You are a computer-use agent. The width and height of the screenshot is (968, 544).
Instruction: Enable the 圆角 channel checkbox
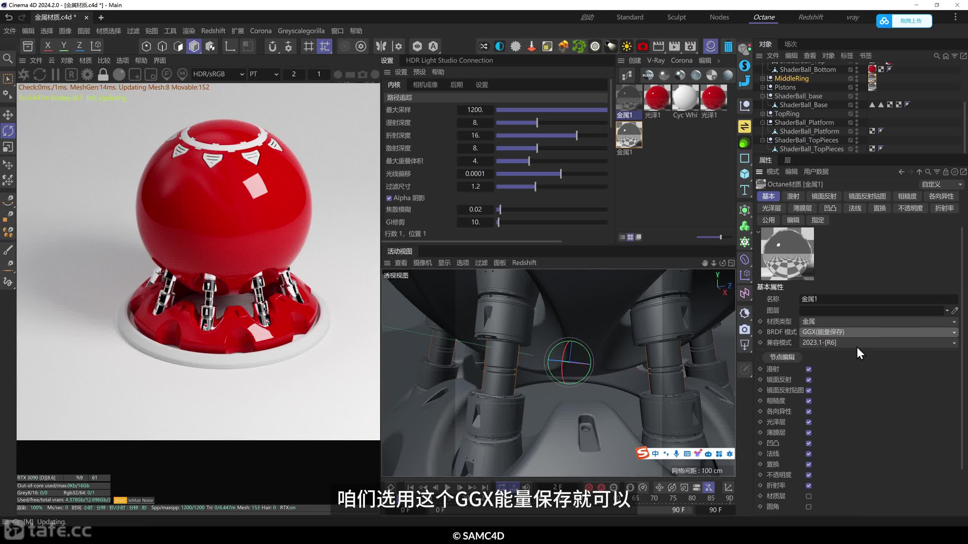[x=808, y=507]
